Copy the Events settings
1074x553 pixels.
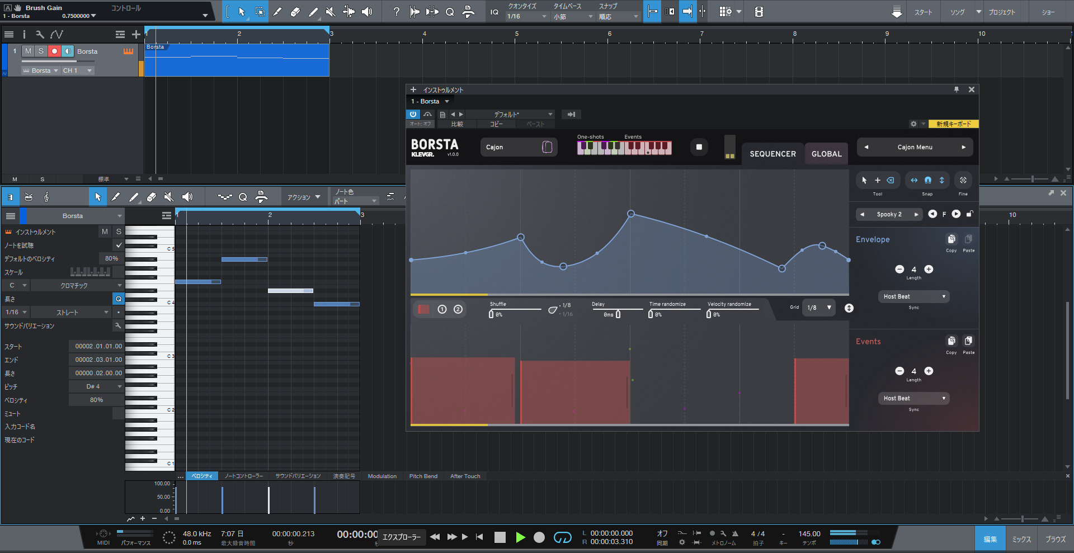pyautogui.click(x=951, y=341)
